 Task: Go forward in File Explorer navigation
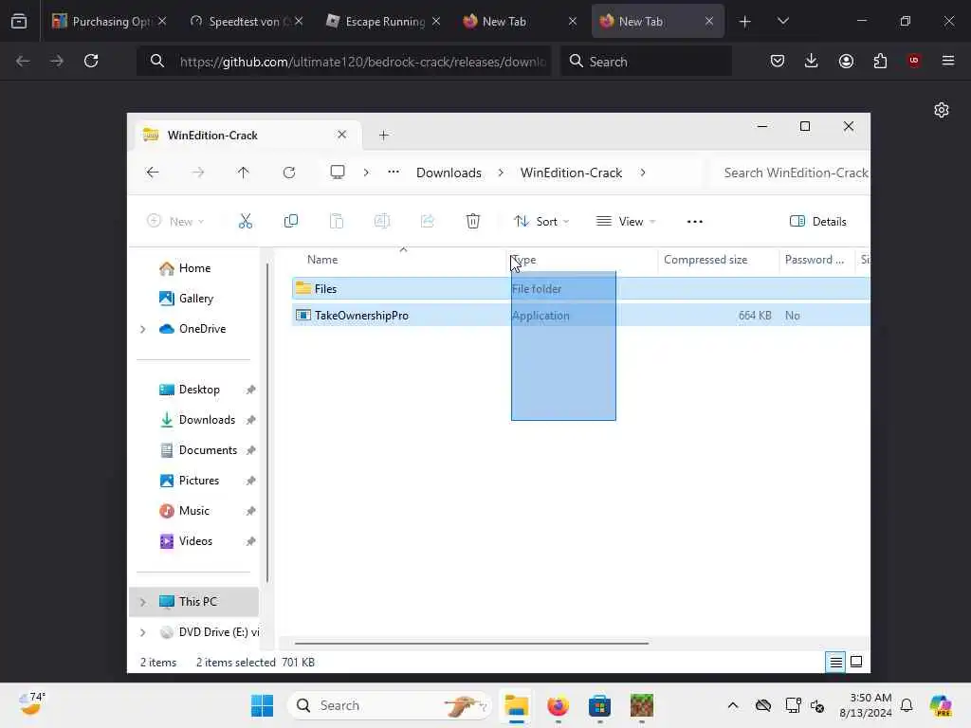[x=198, y=173]
